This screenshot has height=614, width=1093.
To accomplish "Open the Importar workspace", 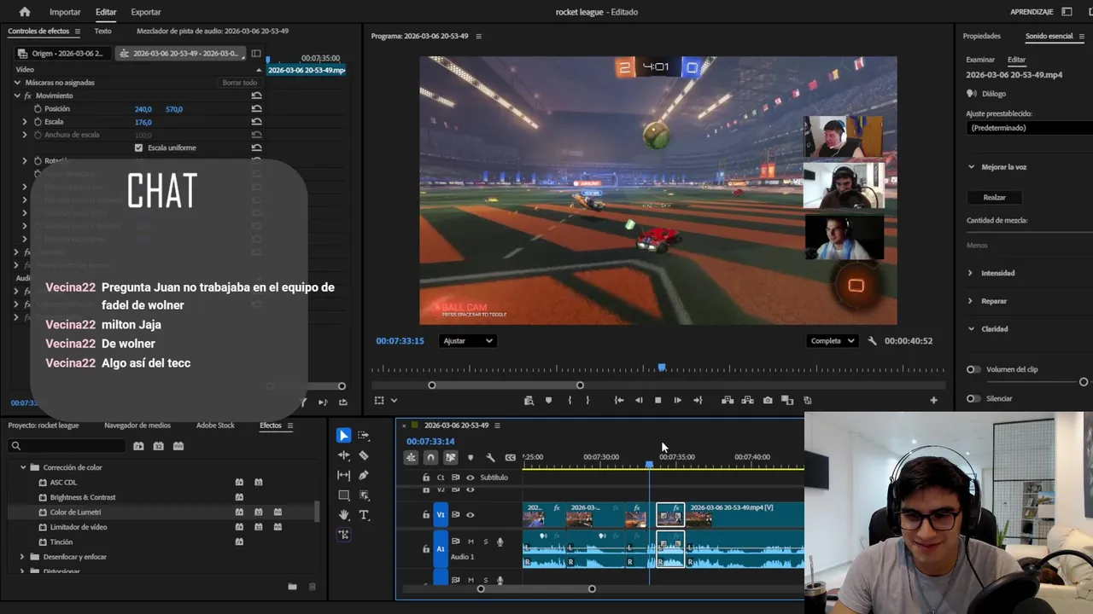I will [65, 12].
